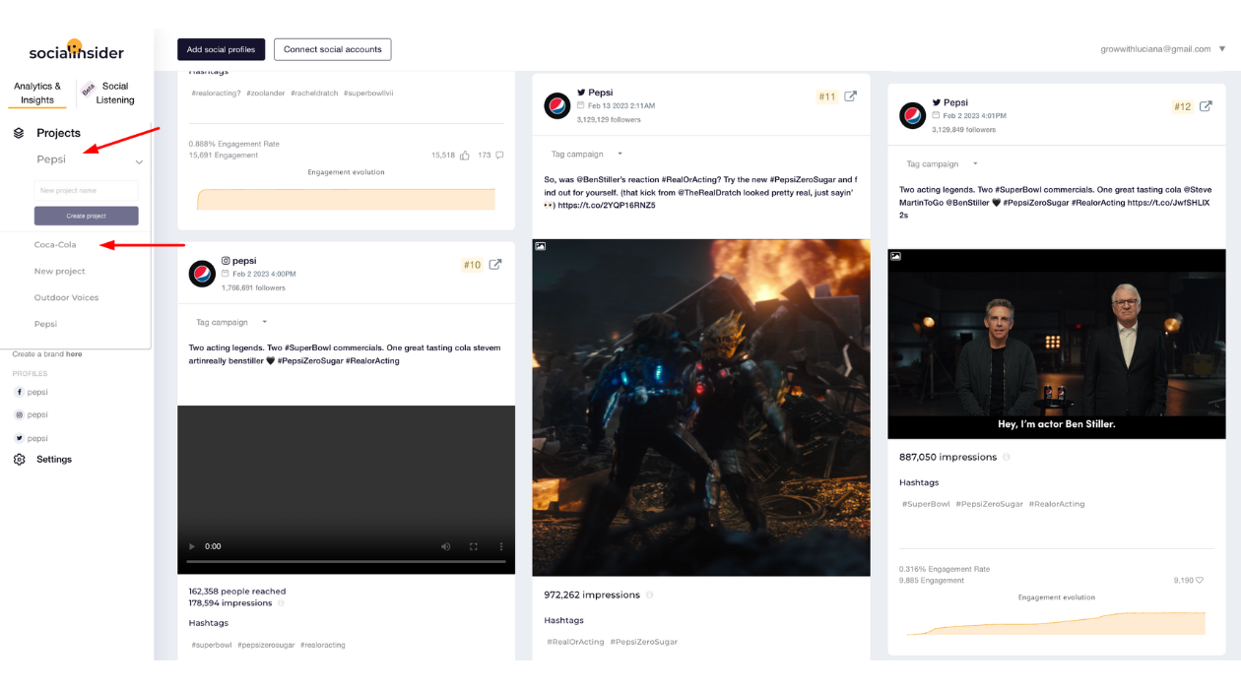This screenshot has width=1241, height=689.
Task: Select Coca-Cola project from list
Action: (x=55, y=245)
